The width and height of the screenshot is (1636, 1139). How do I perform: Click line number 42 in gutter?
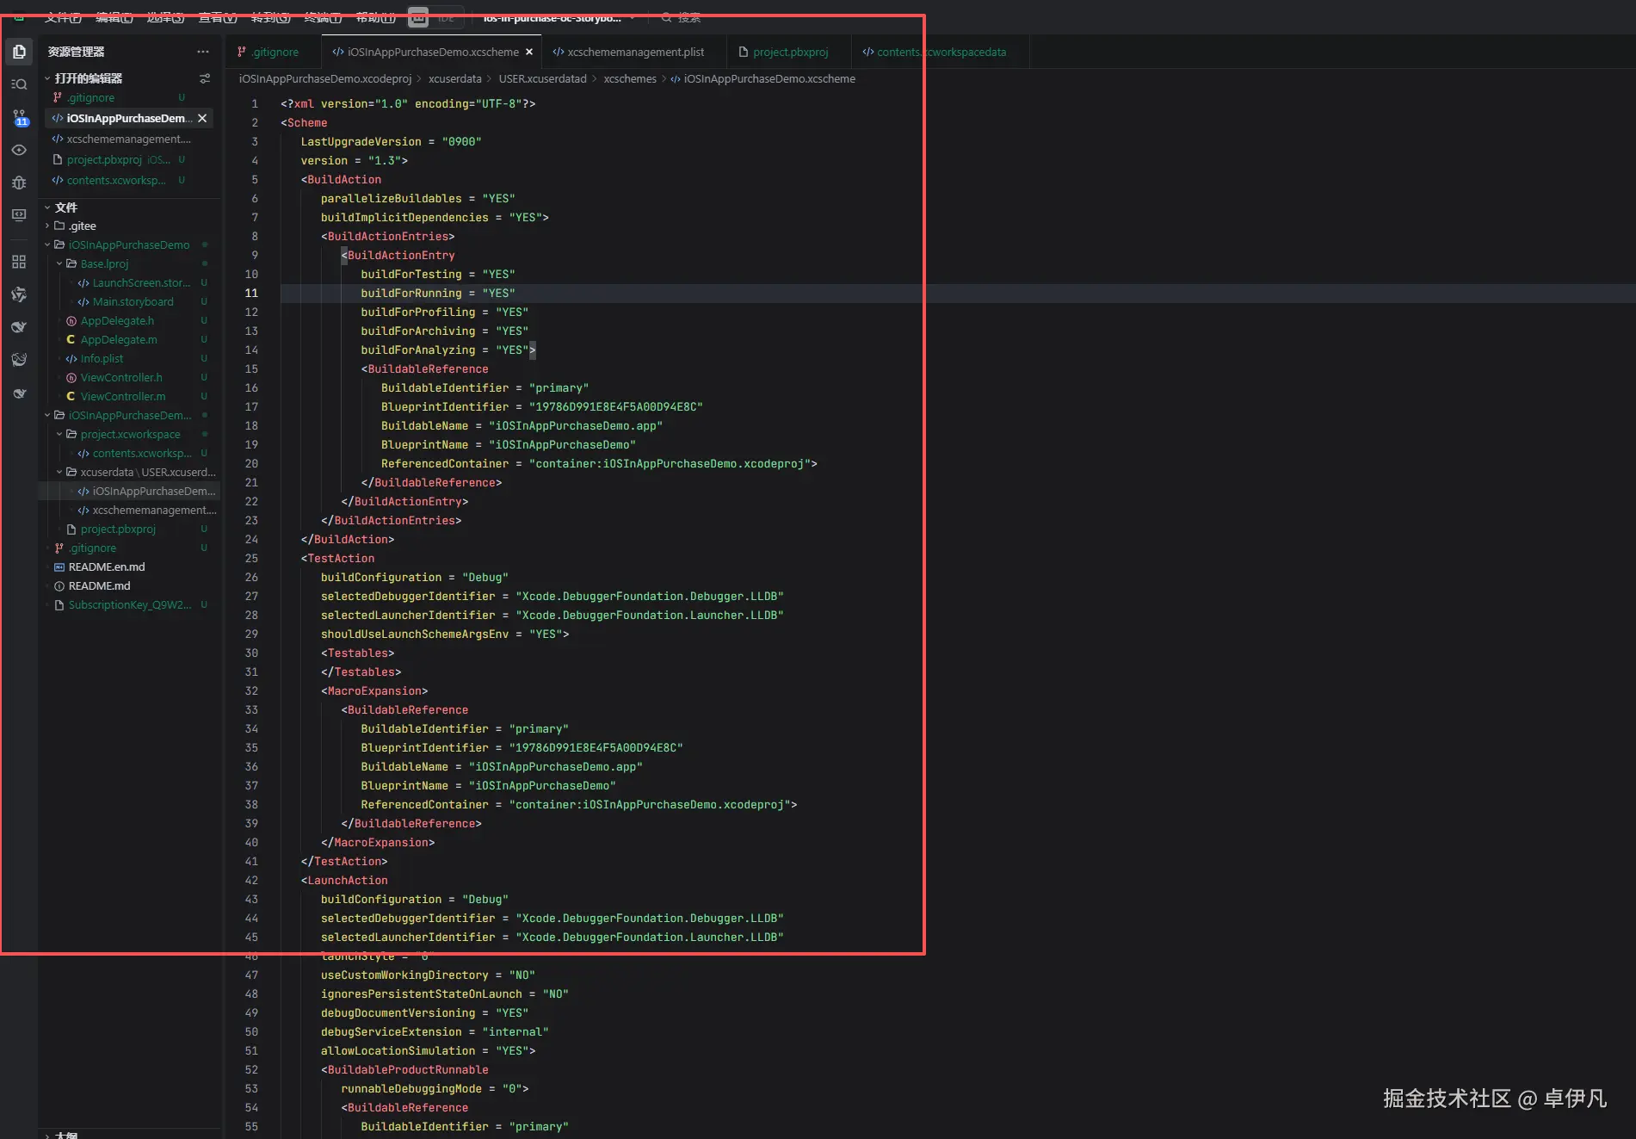tap(251, 880)
